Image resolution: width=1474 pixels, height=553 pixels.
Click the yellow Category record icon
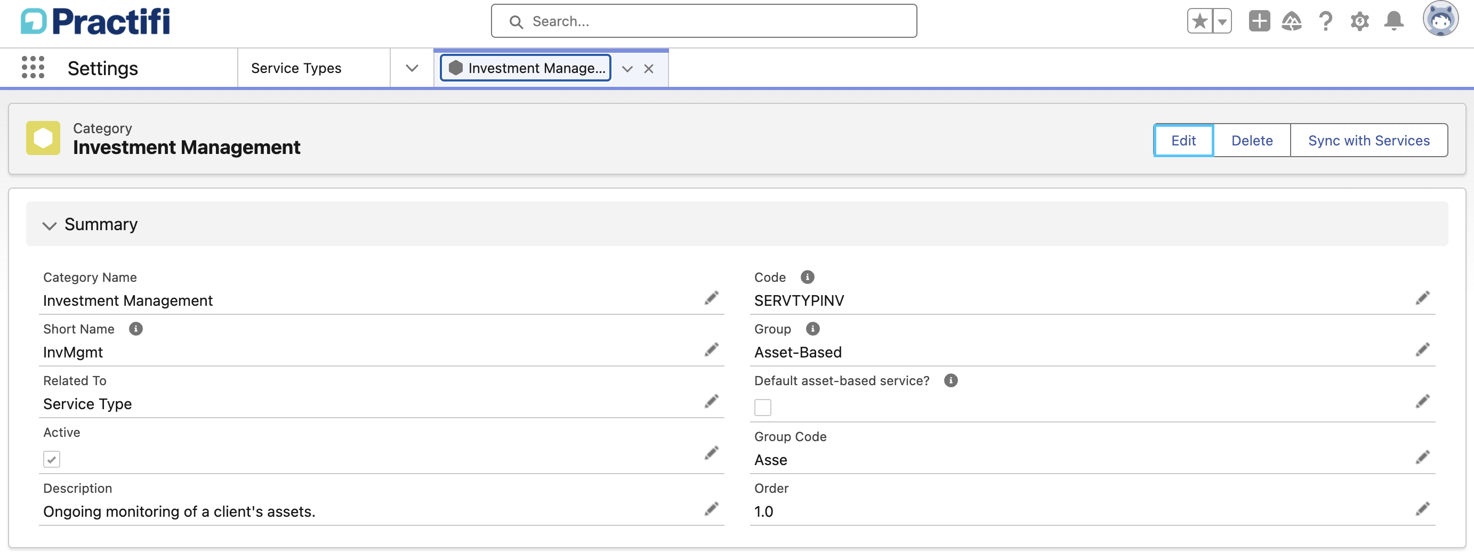tap(43, 138)
